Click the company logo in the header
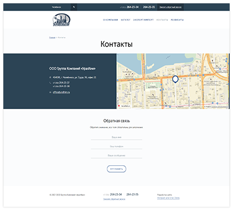 coord(61,19)
